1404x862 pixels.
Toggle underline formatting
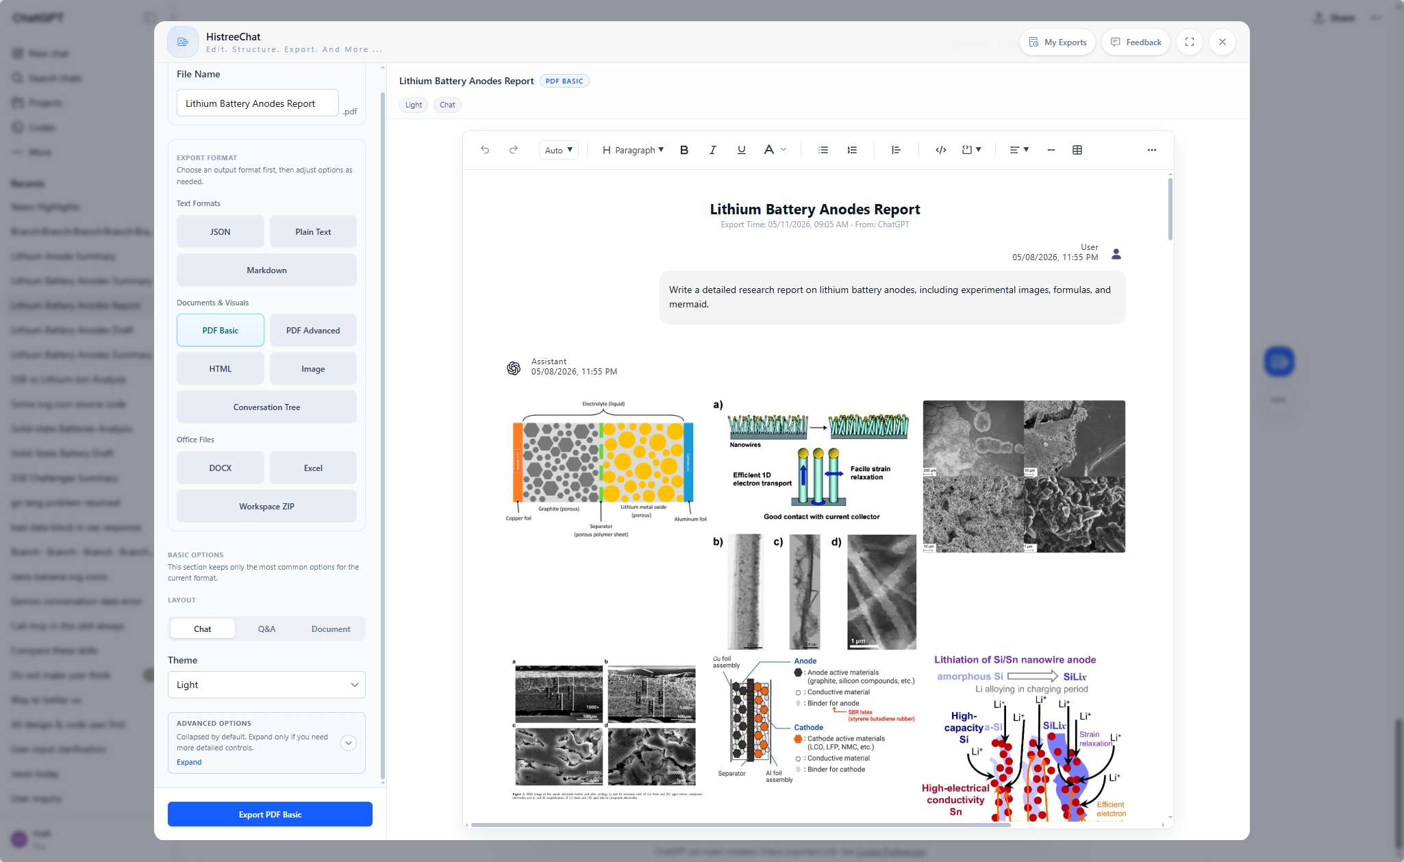pyautogui.click(x=741, y=150)
